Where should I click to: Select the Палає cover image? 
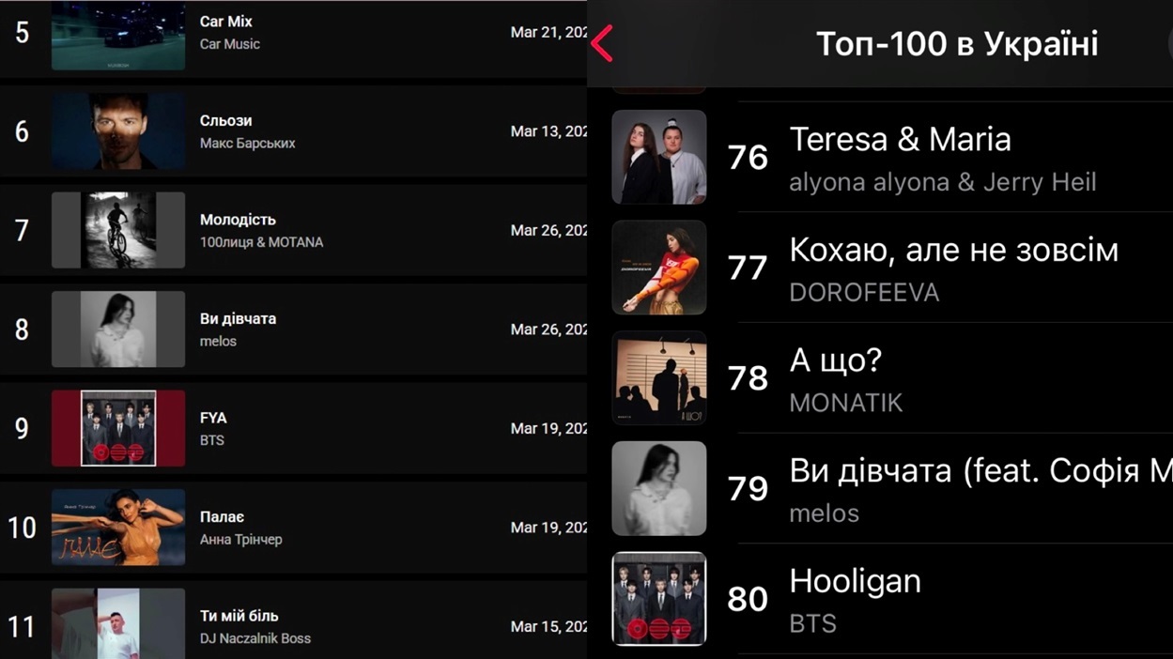pyautogui.click(x=118, y=528)
